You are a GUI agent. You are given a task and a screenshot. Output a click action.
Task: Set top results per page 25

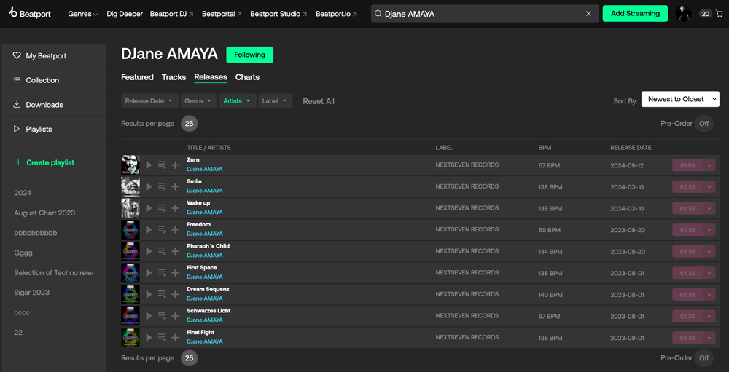(190, 124)
